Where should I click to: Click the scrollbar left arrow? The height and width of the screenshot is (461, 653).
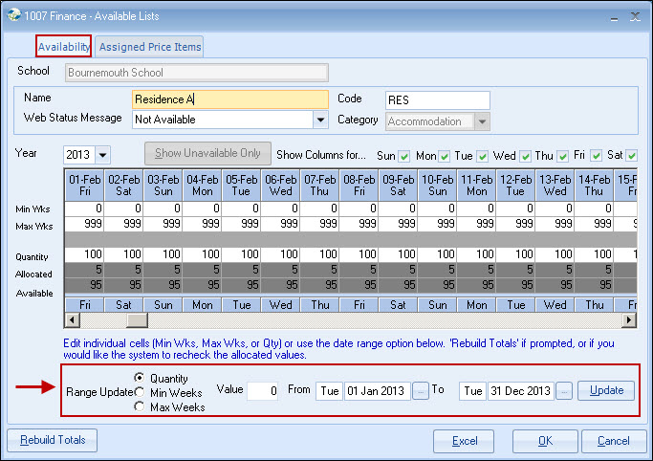73,320
